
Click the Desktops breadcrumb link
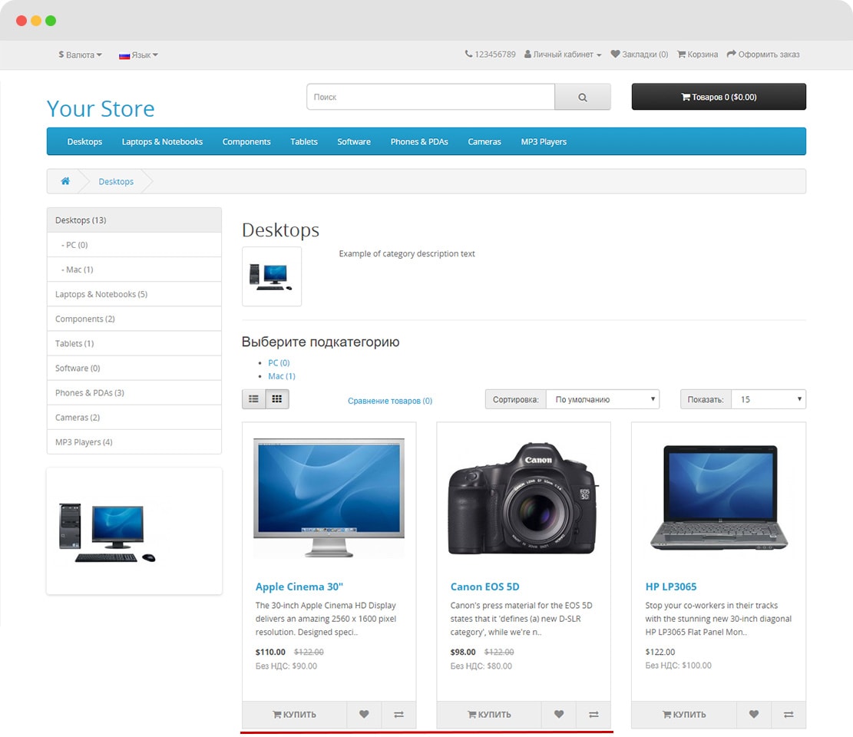(x=116, y=182)
